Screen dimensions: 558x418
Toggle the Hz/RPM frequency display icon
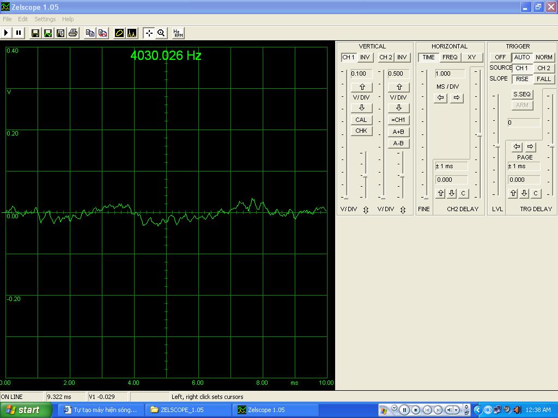[x=178, y=33]
